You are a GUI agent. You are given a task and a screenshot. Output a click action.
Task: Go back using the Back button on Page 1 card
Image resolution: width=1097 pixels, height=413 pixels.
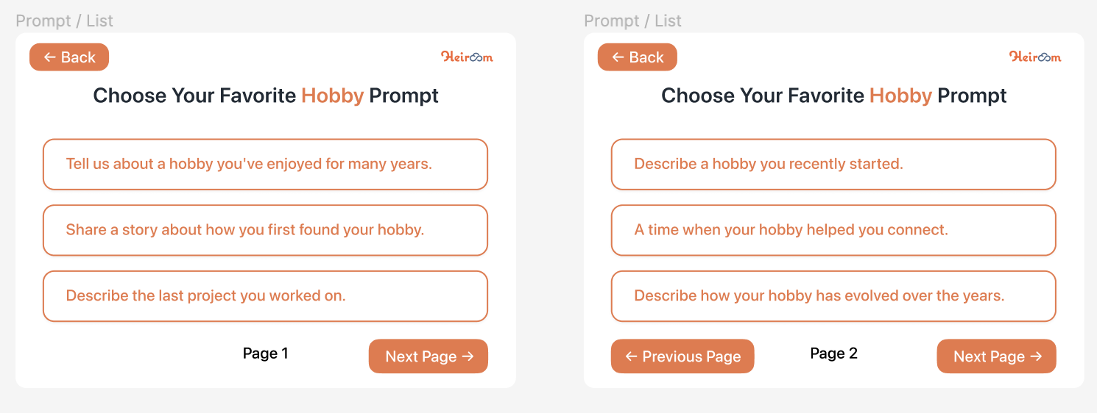point(69,57)
